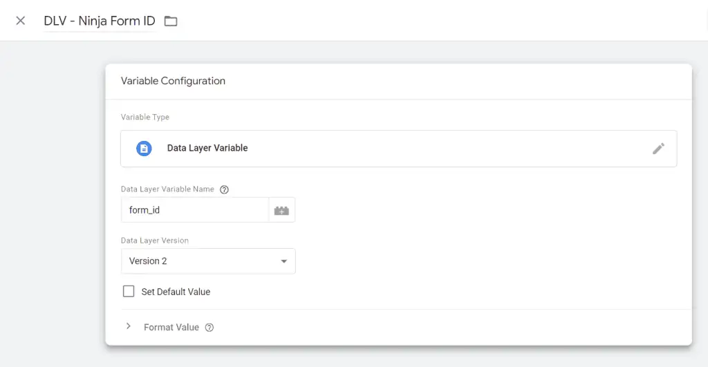Image resolution: width=708 pixels, height=367 pixels.
Task: Click the Data Layer Variable Name label
Action: (167, 189)
